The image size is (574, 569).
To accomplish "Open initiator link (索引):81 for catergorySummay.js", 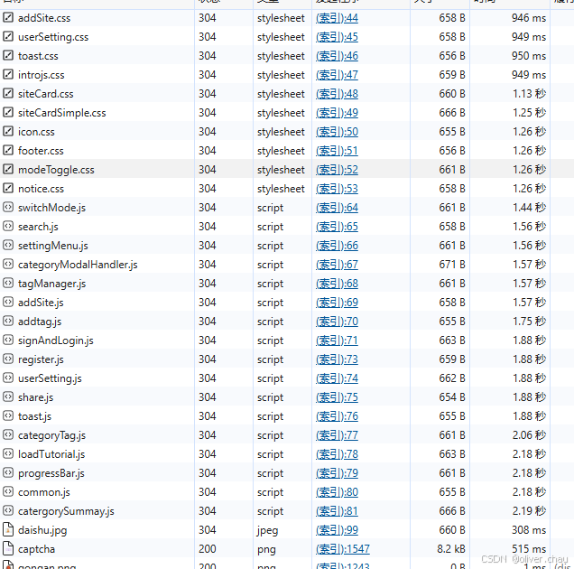I will [337, 511].
